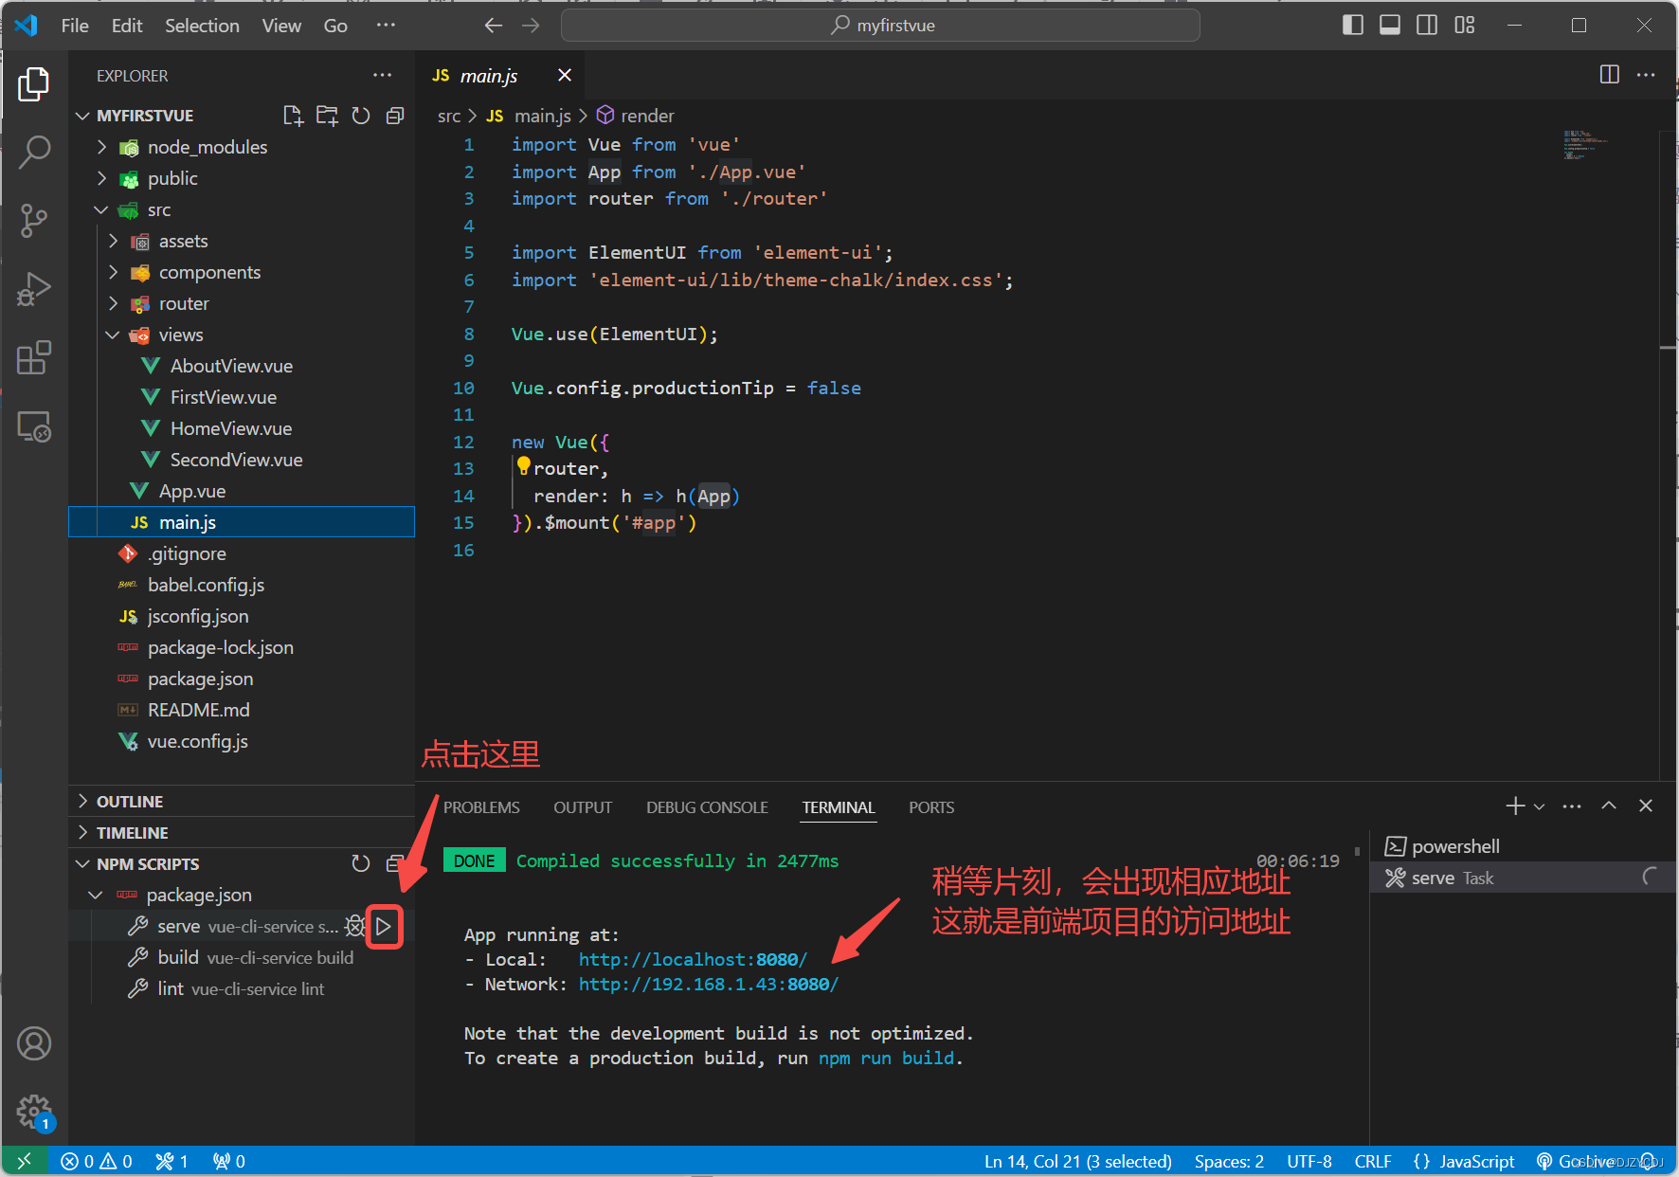The image size is (1679, 1177).
Task: Switch to the PROBLEMS tab
Action: pyautogui.click(x=481, y=807)
